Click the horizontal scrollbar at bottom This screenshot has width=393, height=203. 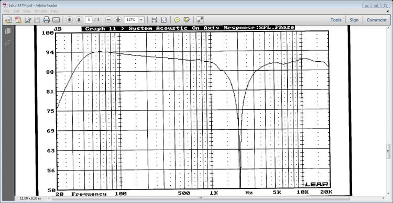201,198
